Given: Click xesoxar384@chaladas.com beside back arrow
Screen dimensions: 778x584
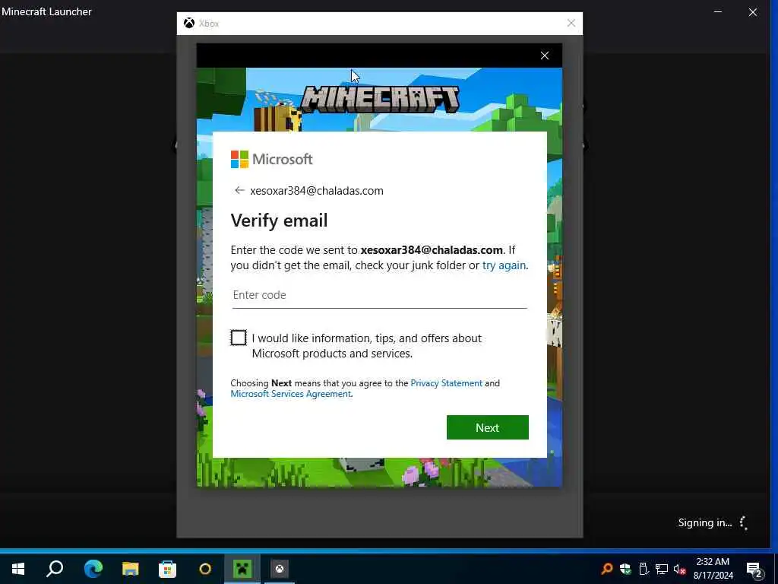Looking at the screenshot, I should click(317, 191).
